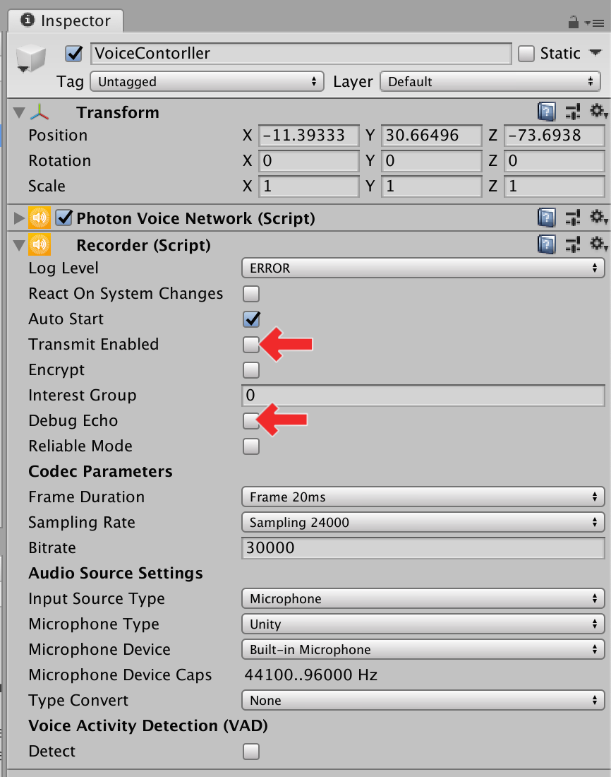
Task: Open Input Source Type dropdown
Action: [x=423, y=598]
